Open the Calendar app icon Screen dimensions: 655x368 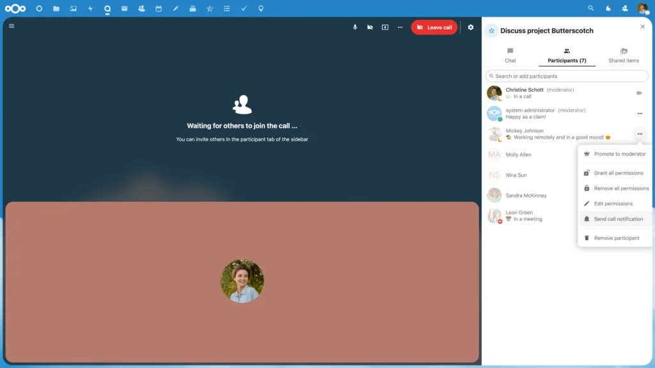point(159,8)
